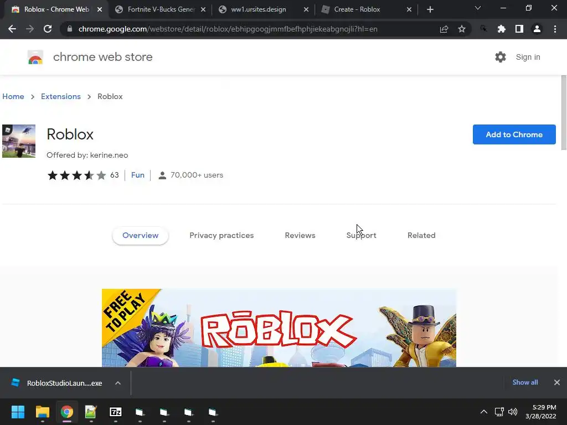This screenshot has height=425, width=567.
Task: Go to Extensions breadcrumb
Action: (x=61, y=96)
